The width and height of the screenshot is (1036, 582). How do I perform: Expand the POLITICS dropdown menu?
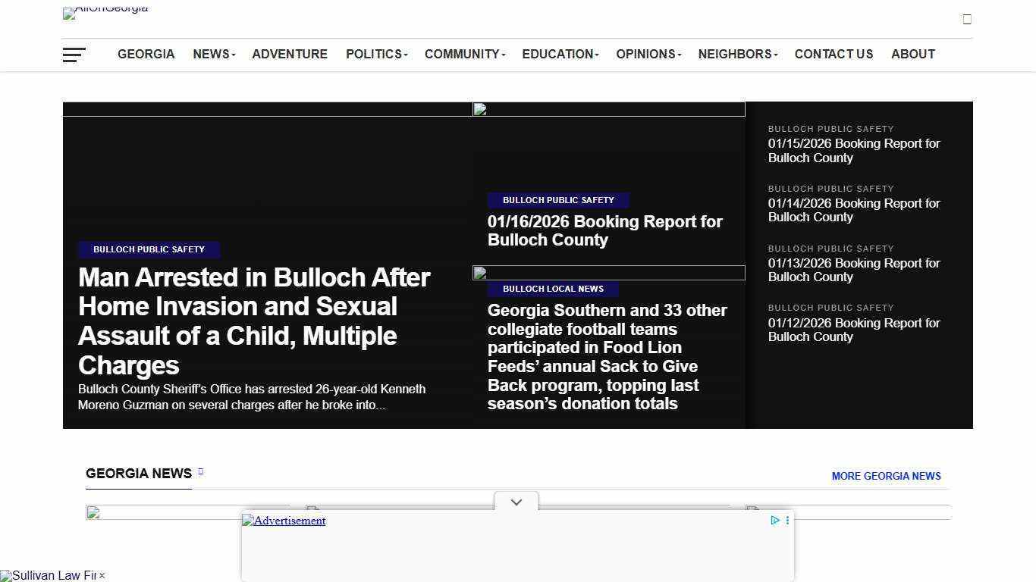pos(373,54)
